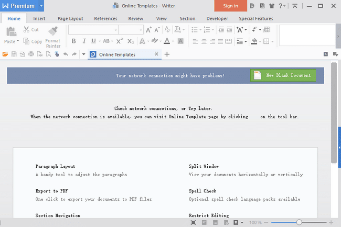
Task: Open font name dropdown
Action: pos(116,30)
